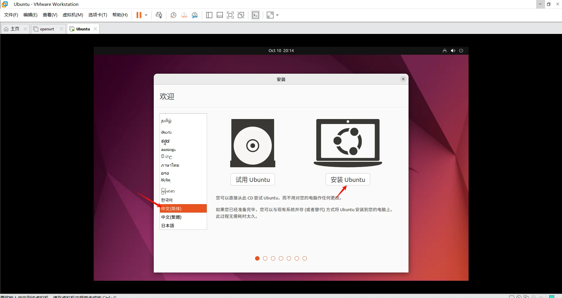The height and width of the screenshot is (298, 562).
Task: Open the dropdown next to the pause button
Action: 146,15
